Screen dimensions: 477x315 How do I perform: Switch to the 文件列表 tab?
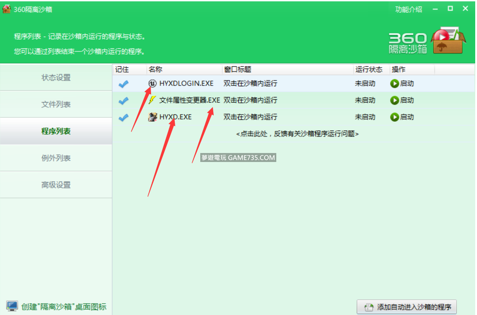click(56, 104)
